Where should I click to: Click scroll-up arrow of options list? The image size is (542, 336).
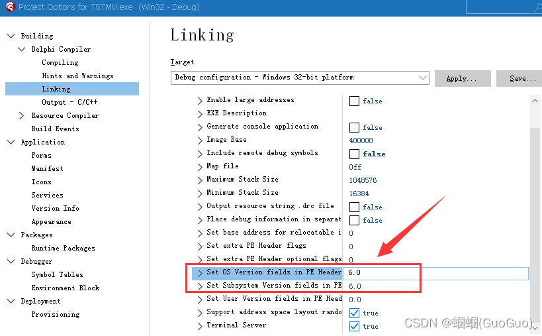pyautogui.click(x=535, y=101)
